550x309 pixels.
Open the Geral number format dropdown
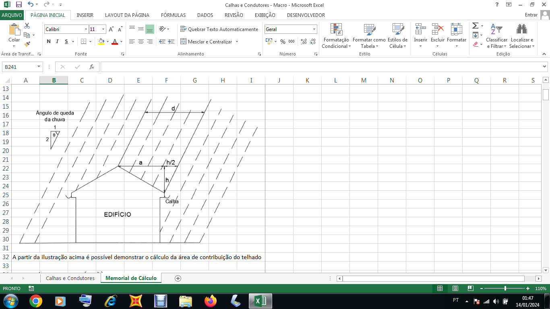314,29
